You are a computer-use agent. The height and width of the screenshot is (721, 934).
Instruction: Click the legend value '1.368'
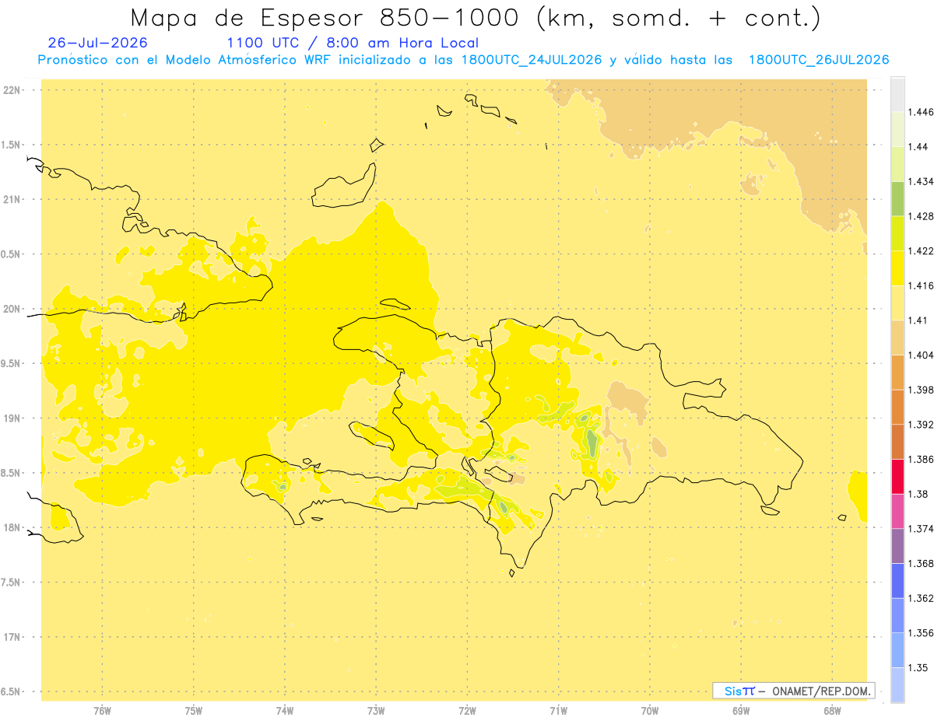(x=921, y=563)
